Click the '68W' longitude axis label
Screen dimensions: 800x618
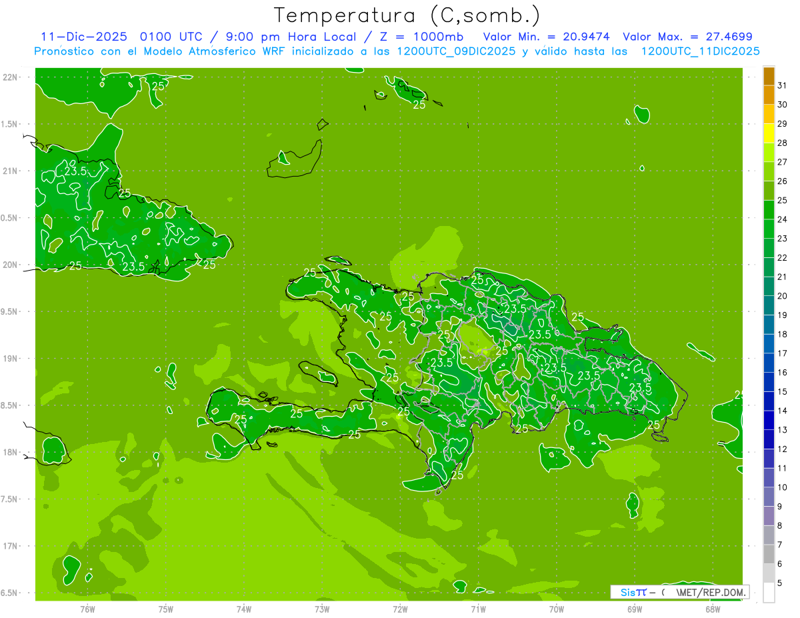713,609
